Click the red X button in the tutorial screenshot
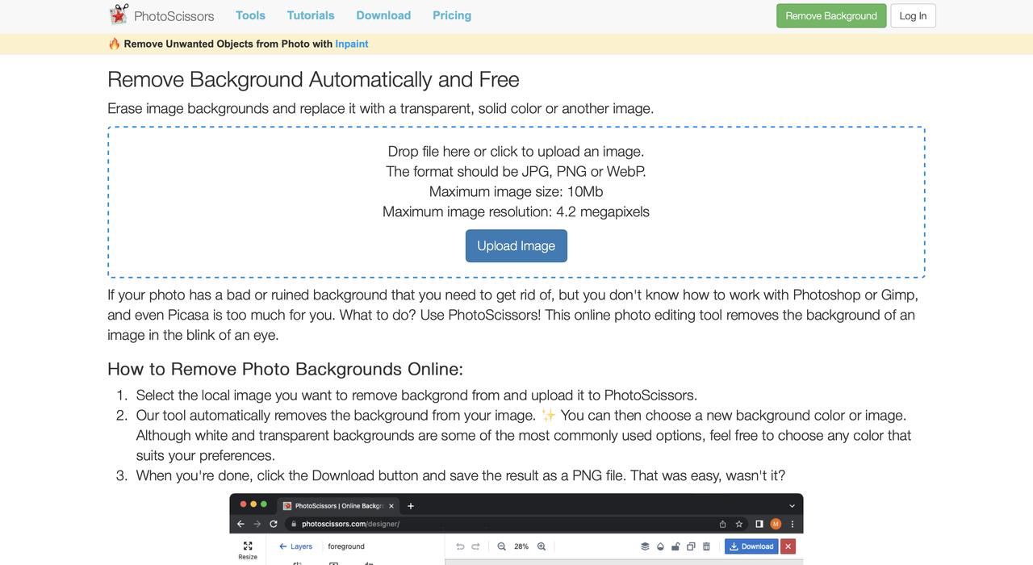1033x565 pixels. pyautogui.click(x=788, y=546)
